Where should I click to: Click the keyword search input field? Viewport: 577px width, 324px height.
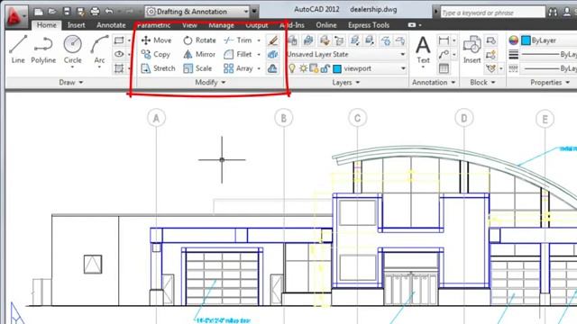[x=493, y=13]
